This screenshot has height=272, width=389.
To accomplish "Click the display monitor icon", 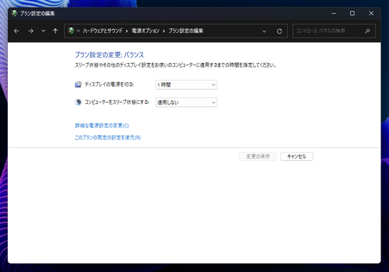I will [78, 84].
